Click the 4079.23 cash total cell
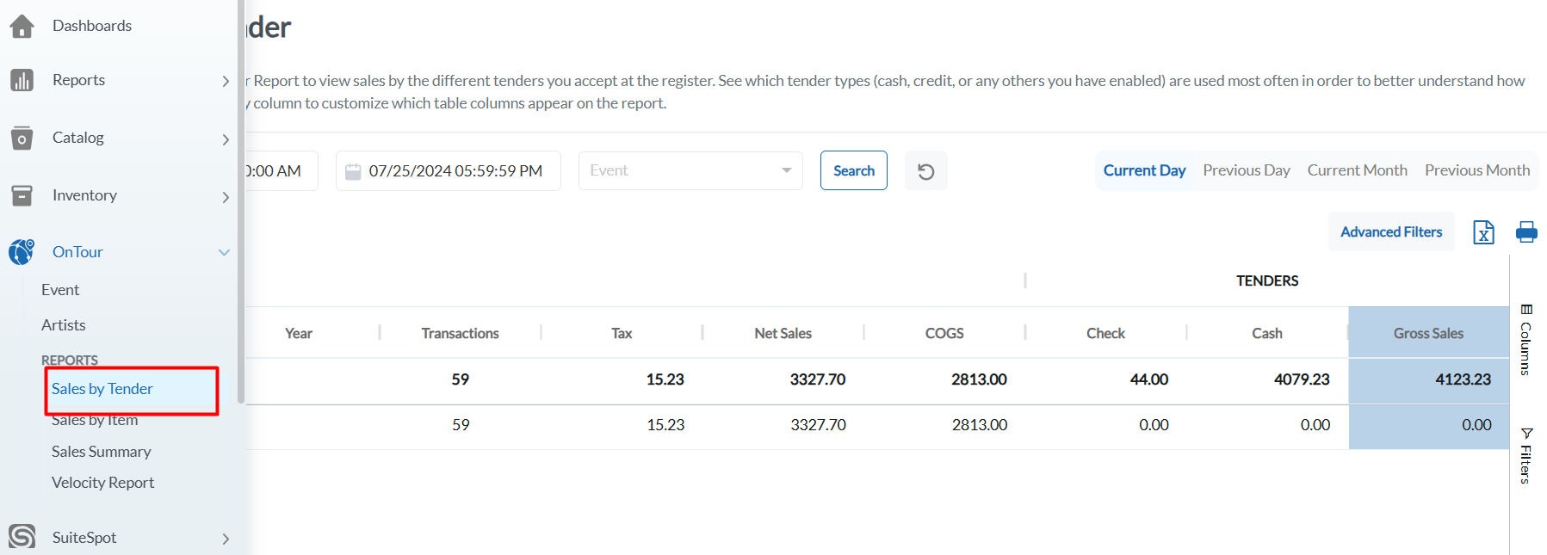Image resolution: width=1547 pixels, height=555 pixels. [1302, 379]
